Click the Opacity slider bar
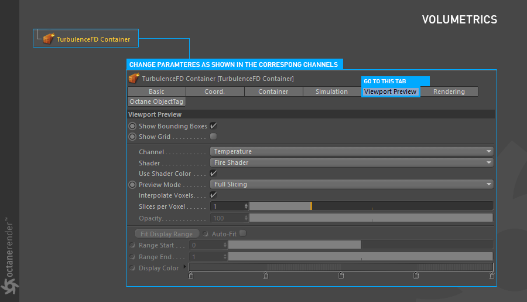 pyautogui.click(x=371, y=218)
